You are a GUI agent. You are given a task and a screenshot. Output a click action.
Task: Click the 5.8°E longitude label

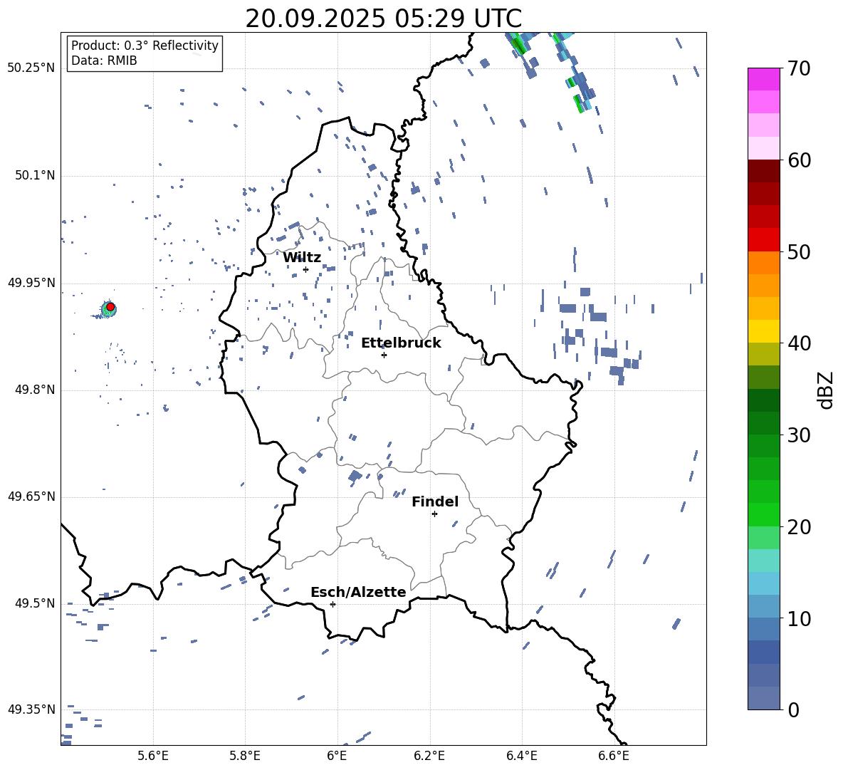245,756
